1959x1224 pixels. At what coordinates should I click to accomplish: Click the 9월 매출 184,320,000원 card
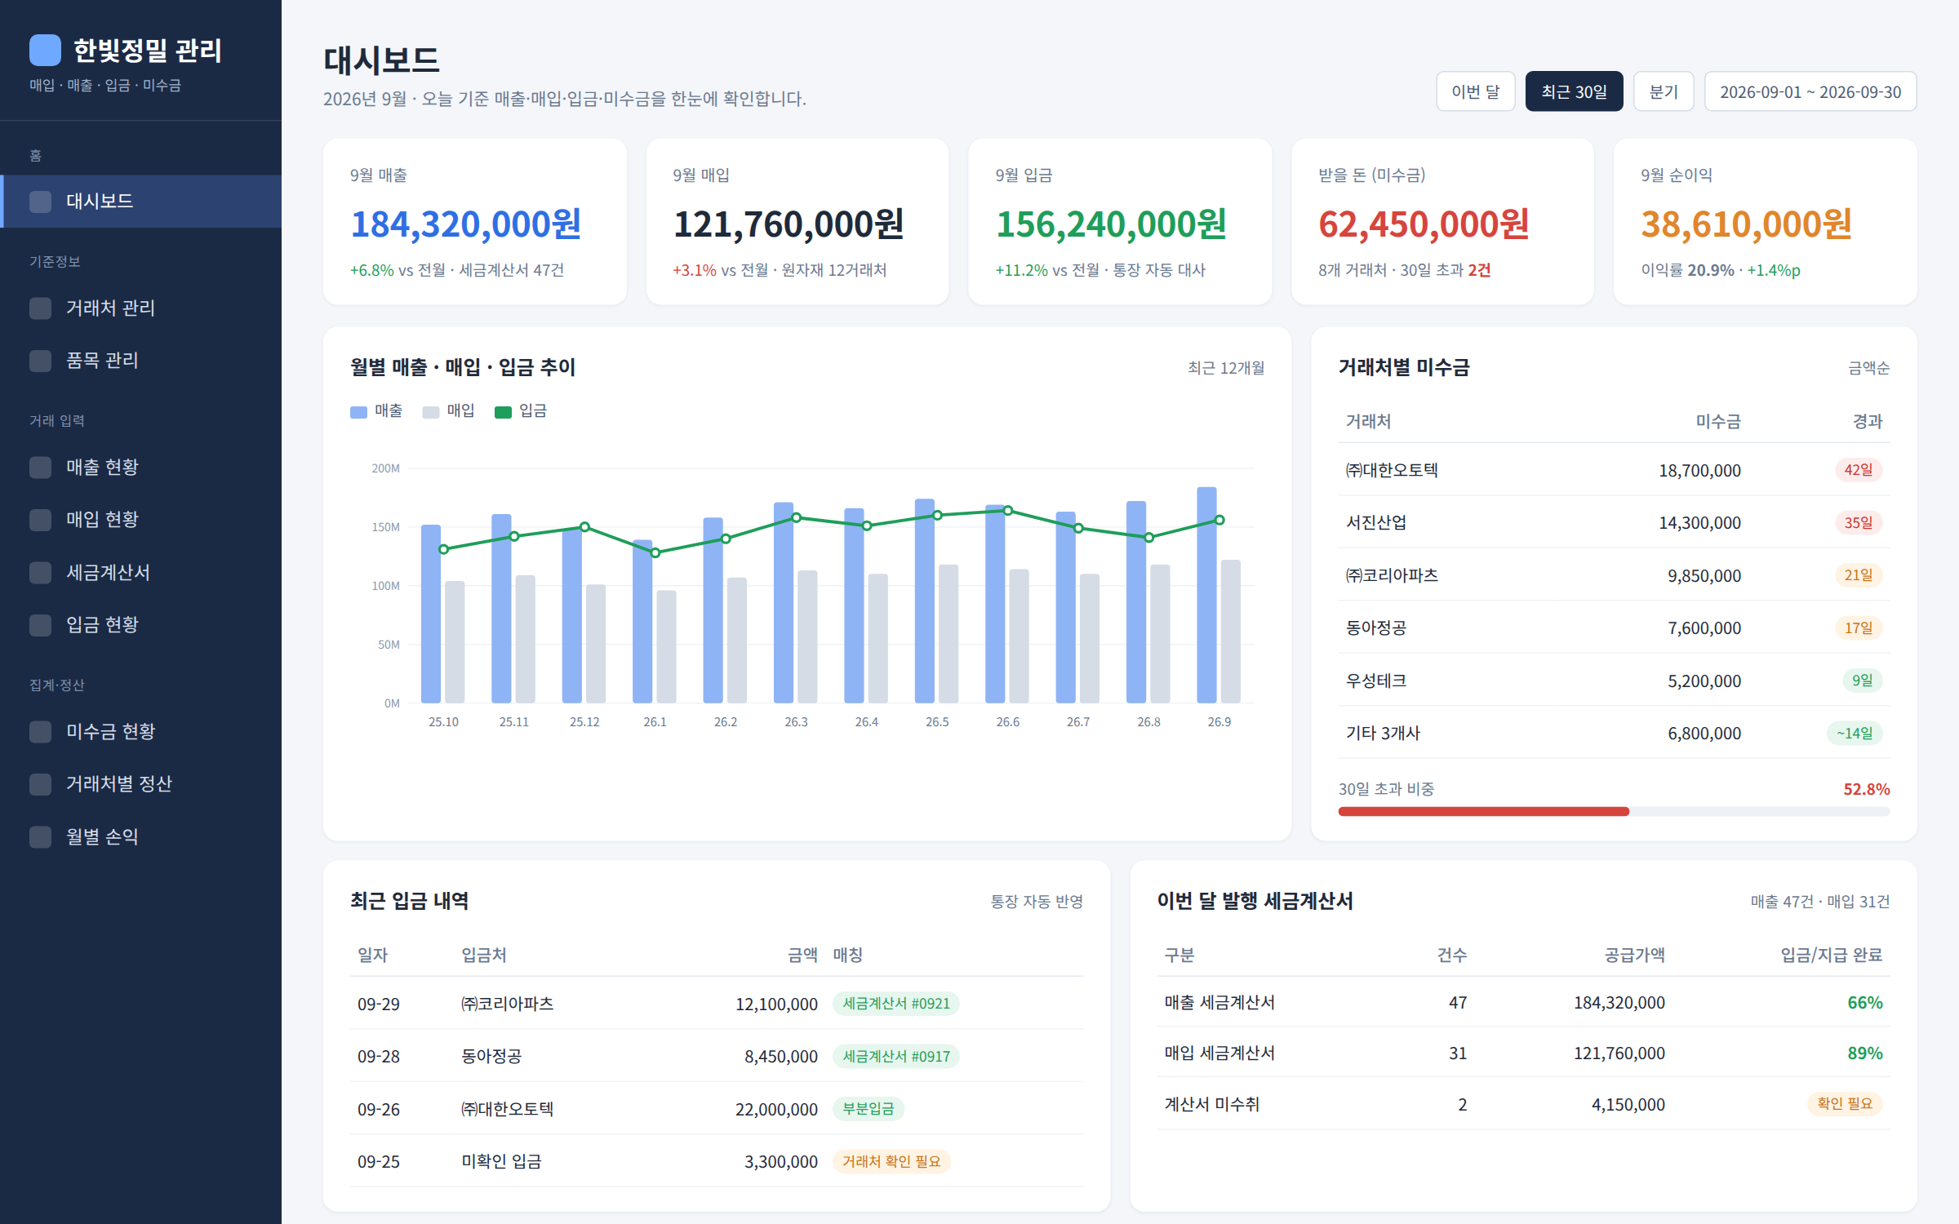(x=474, y=221)
